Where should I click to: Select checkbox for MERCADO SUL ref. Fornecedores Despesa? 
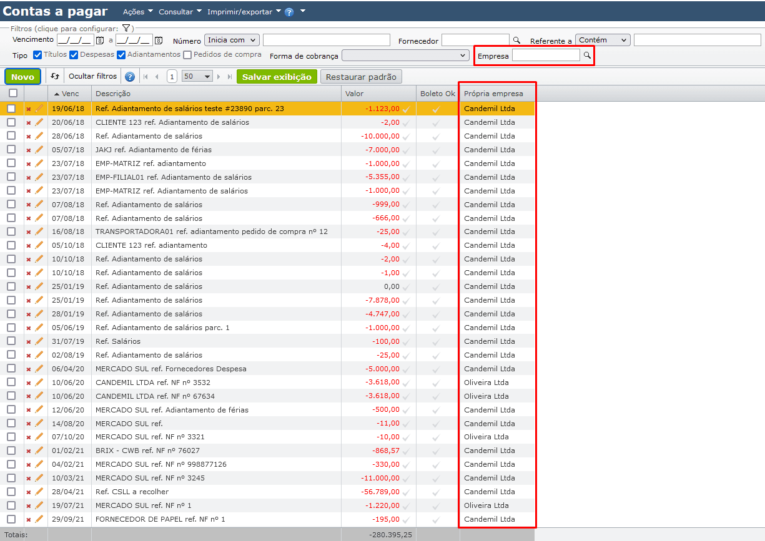pyautogui.click(x=11, y=369)
